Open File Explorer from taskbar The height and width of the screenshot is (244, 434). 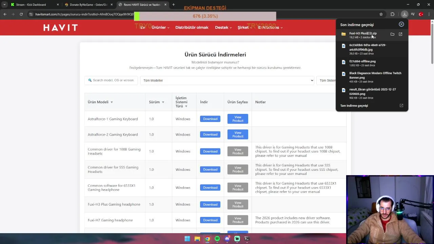coord(197,239)
